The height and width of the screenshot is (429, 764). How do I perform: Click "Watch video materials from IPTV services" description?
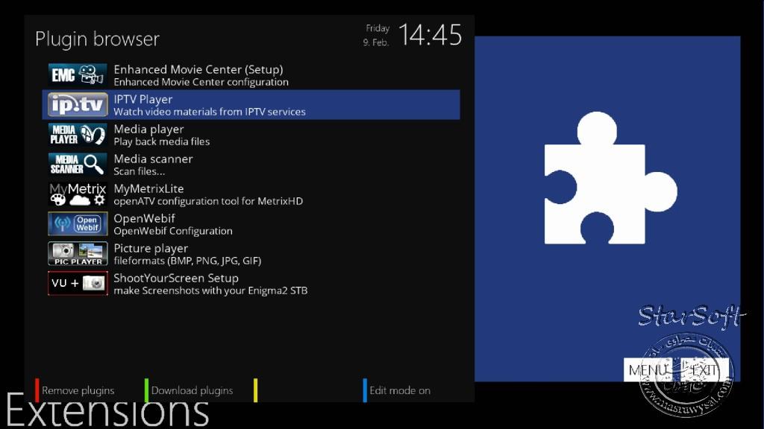210,112
